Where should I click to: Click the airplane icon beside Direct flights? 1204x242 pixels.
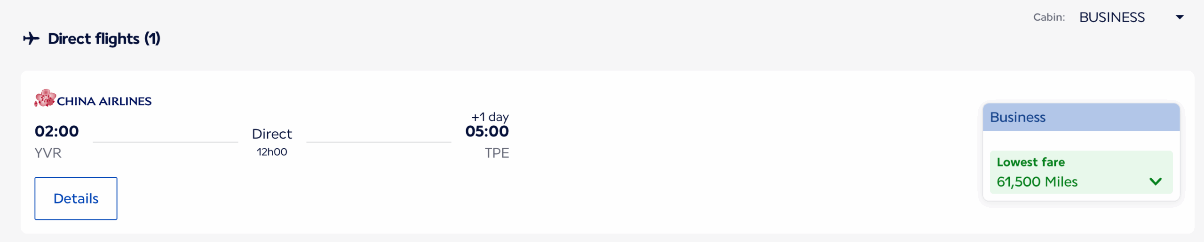tap(32, 38)
